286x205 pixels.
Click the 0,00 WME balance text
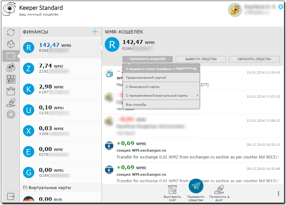(51, 149)
